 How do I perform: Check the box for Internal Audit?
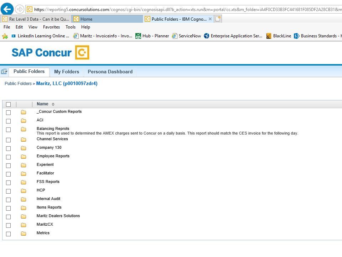tap(8, 200)
